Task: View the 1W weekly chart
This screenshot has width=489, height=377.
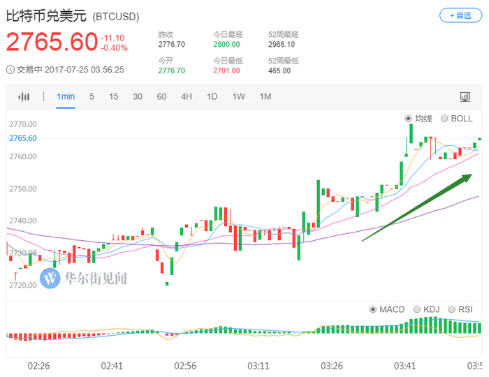Action: click(238, 97)
